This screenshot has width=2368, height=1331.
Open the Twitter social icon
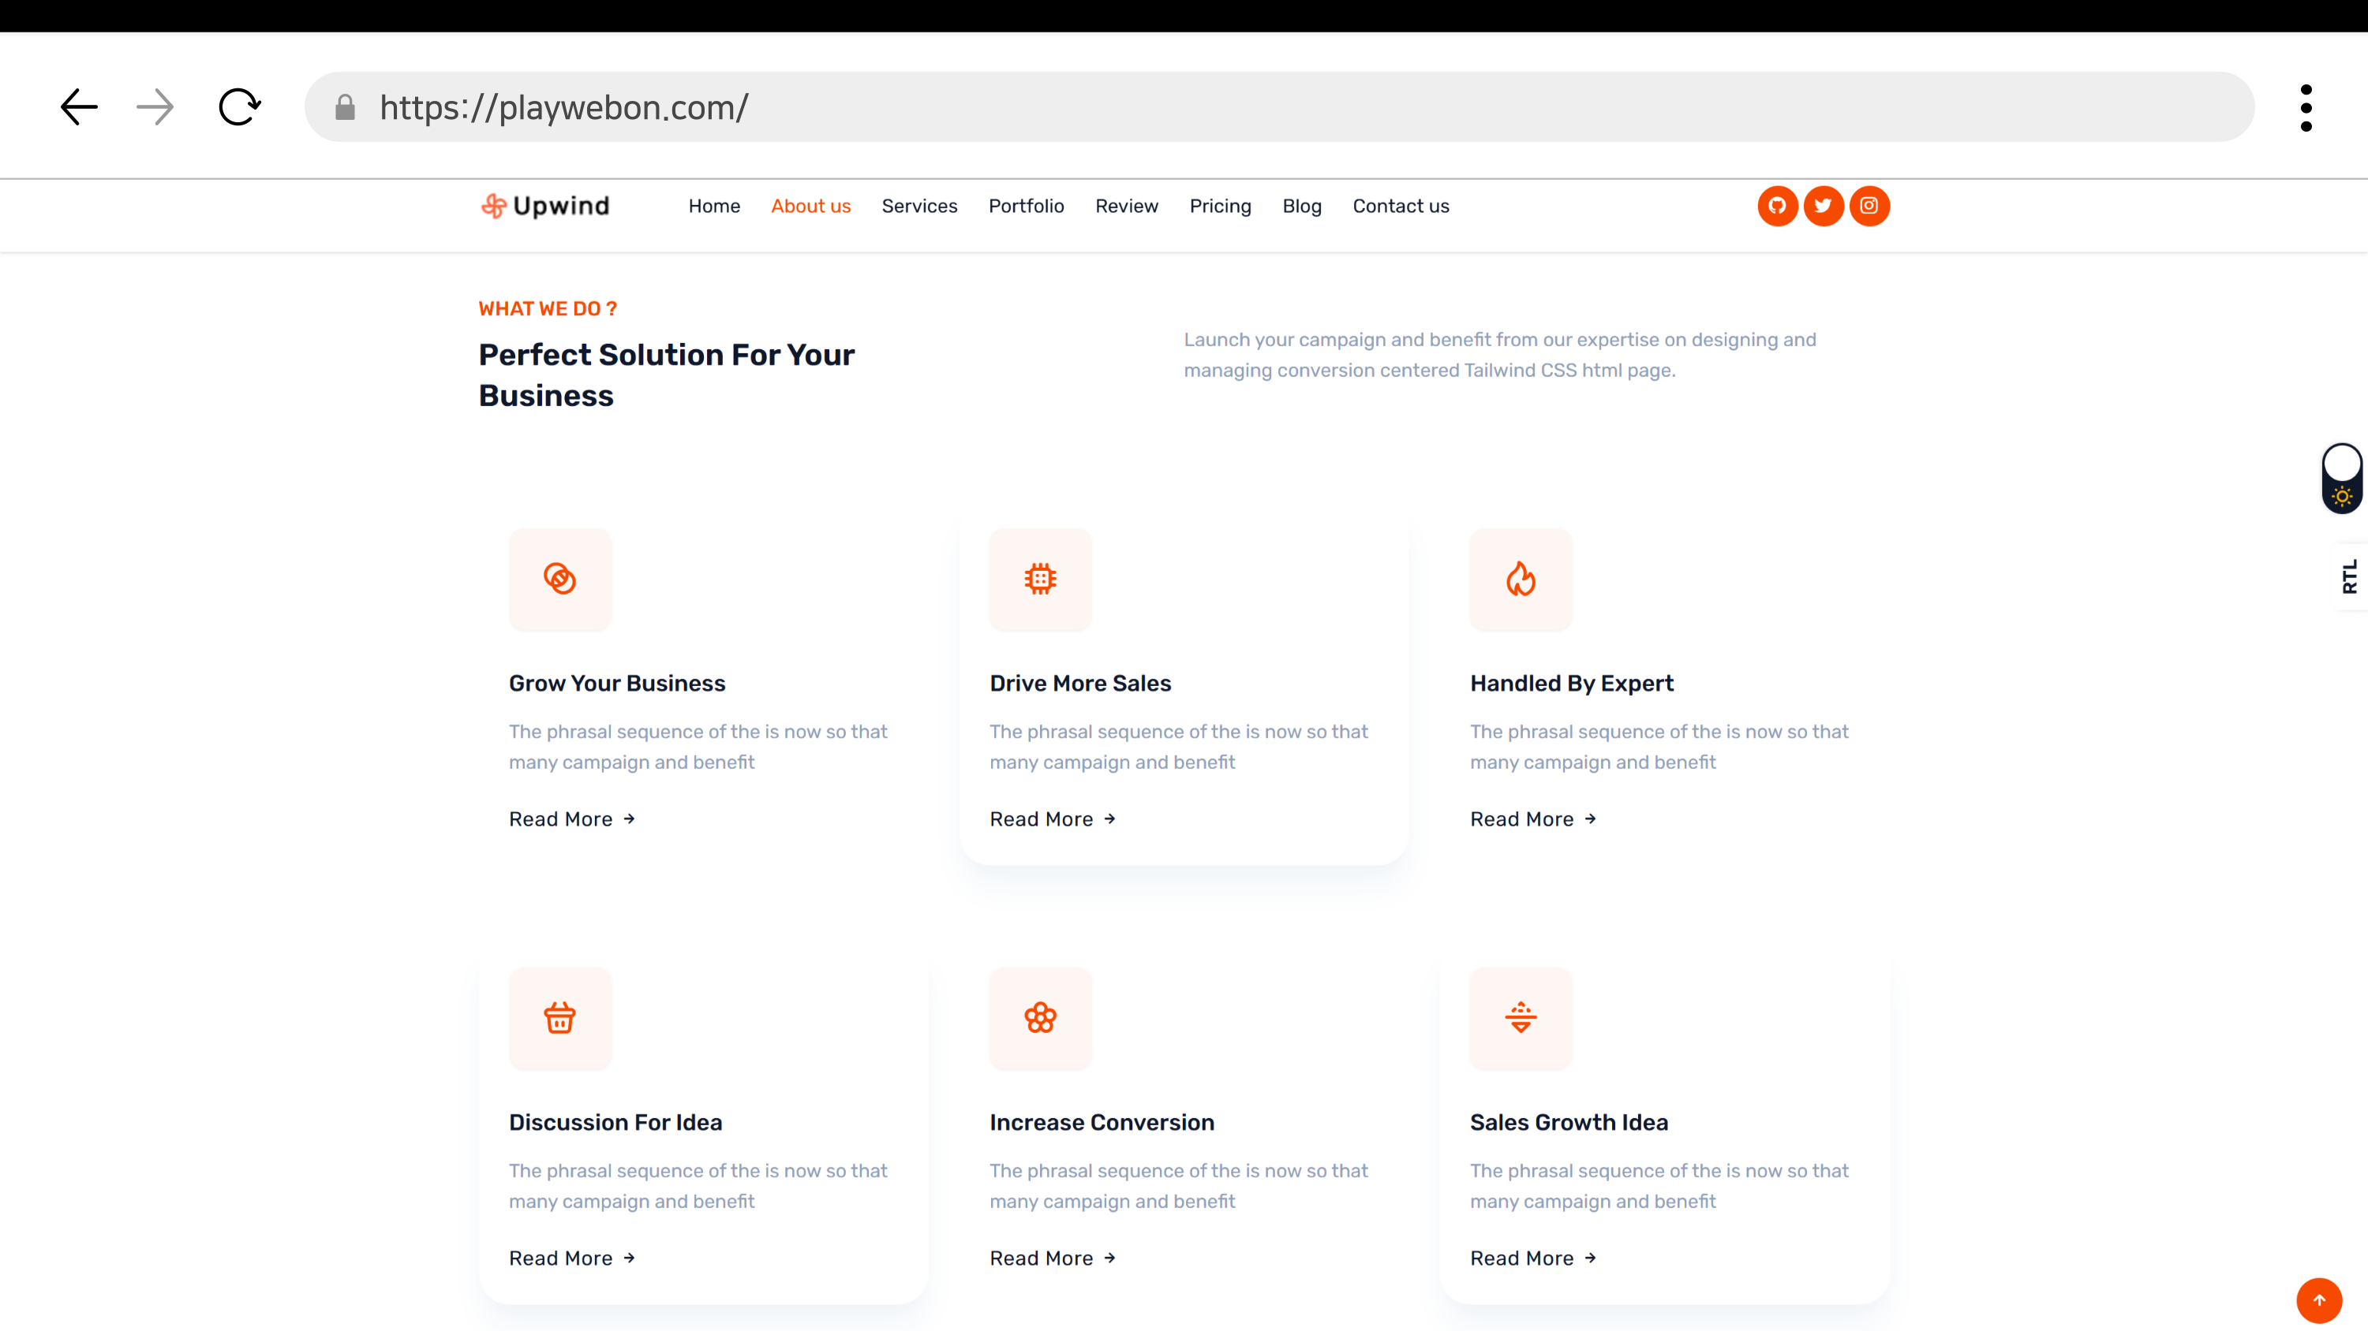tap(1823, 206)
